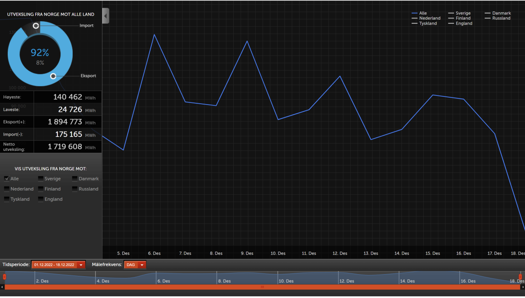Click the left scrollbar arrow
Screen dimensions: 525x298
[x=2, y=287]
